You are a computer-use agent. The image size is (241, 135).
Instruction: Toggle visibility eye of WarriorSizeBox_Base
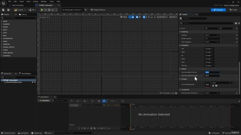point(35,82)
